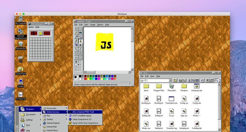Click the (C:) window scroll down arrow

point(219,129)
